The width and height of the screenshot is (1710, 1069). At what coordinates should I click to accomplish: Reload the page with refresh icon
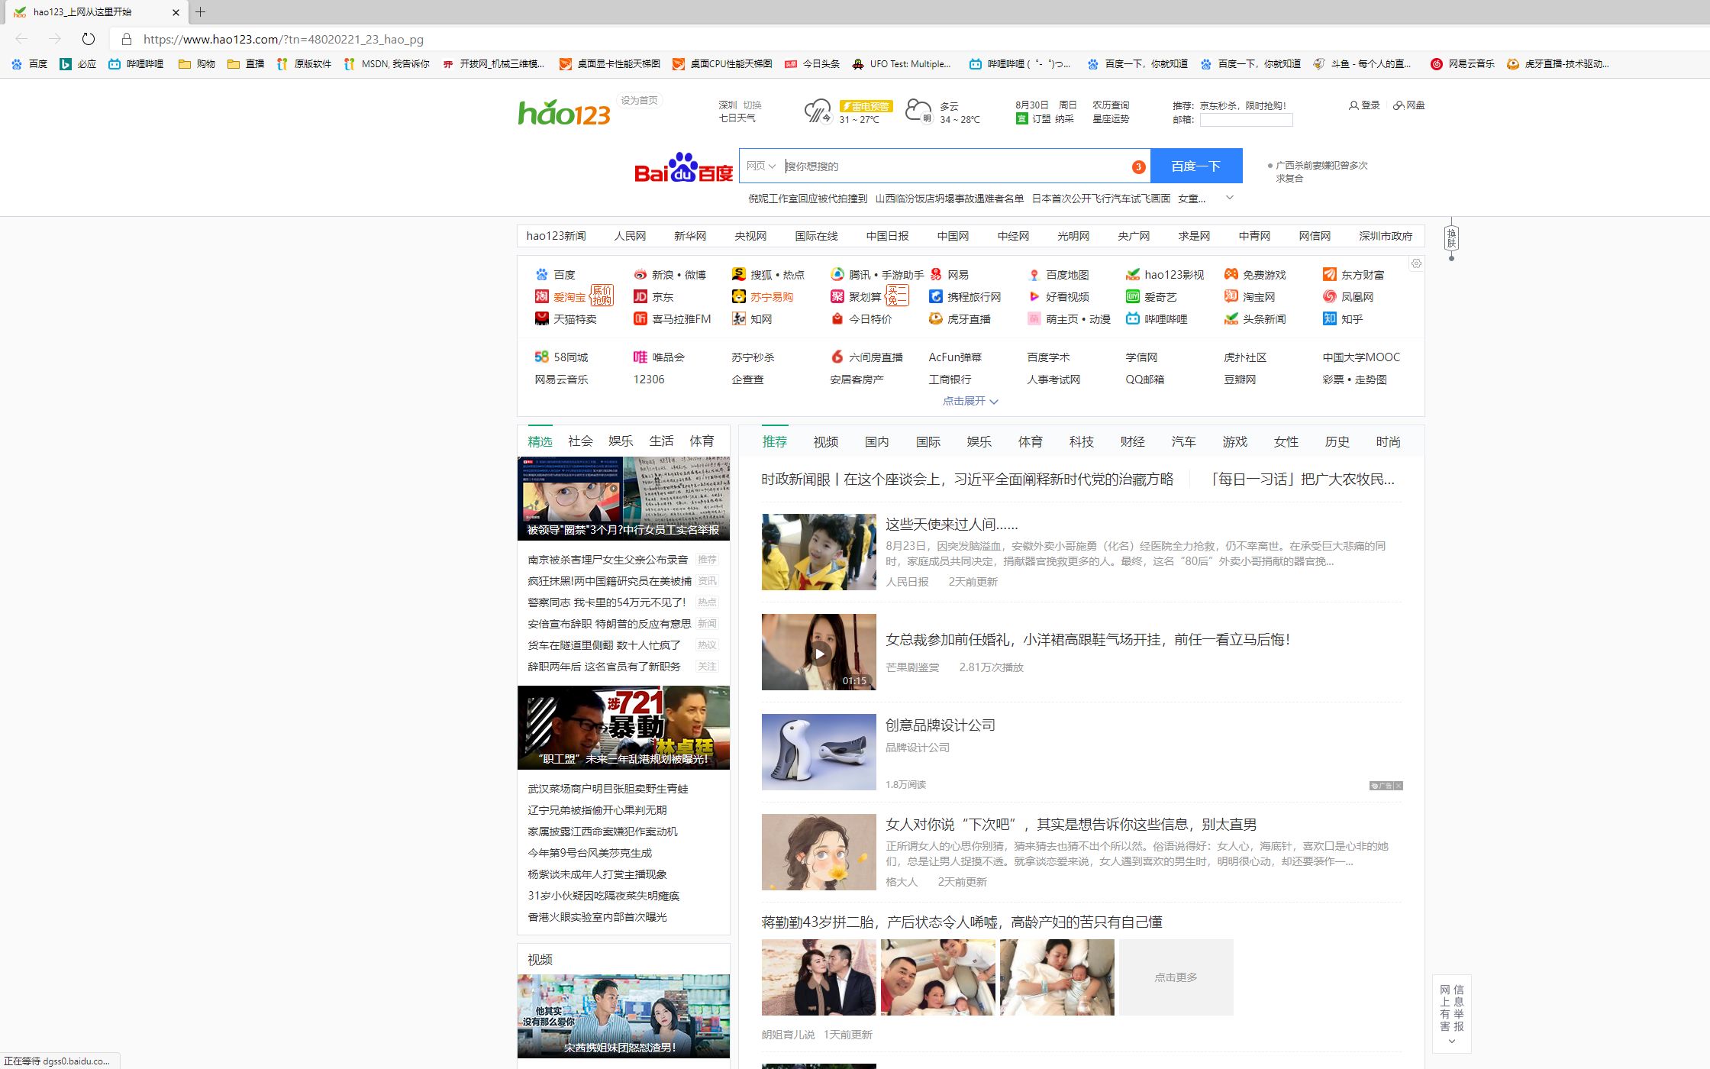click(89, 39)
